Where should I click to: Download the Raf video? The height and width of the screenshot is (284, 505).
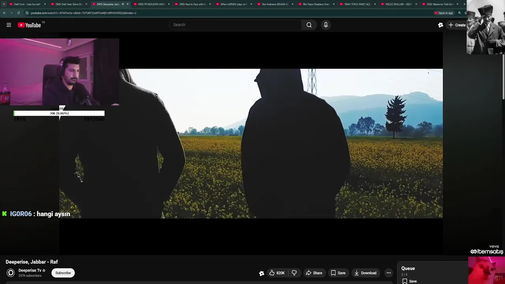365,273
